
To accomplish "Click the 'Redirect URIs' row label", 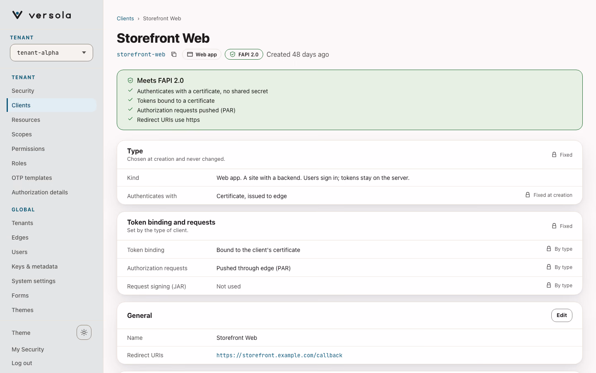I will [x=145, y=355].
